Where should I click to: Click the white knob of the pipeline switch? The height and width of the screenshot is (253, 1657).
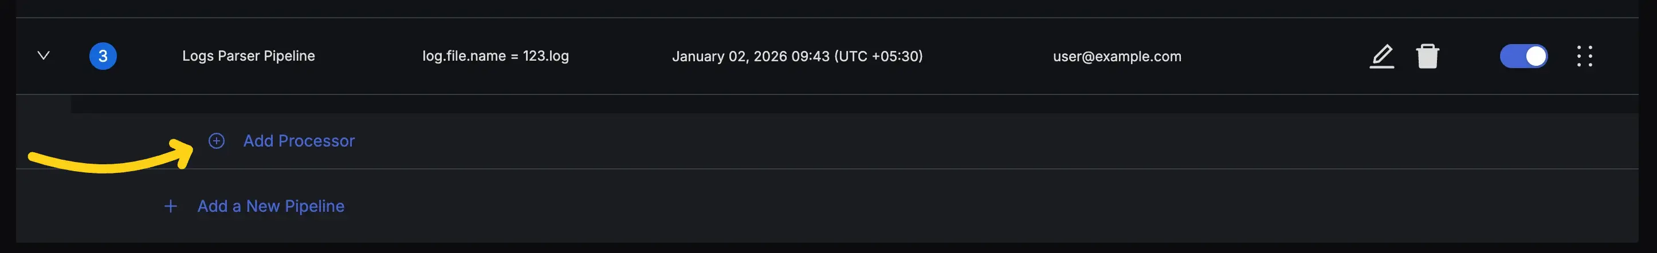1536,56
